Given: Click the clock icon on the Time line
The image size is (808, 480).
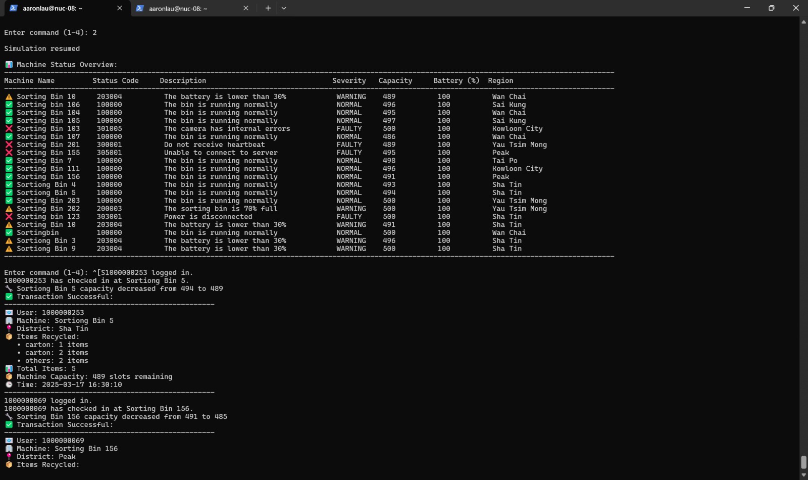Looking at the screenshot, I should point(9,385).
